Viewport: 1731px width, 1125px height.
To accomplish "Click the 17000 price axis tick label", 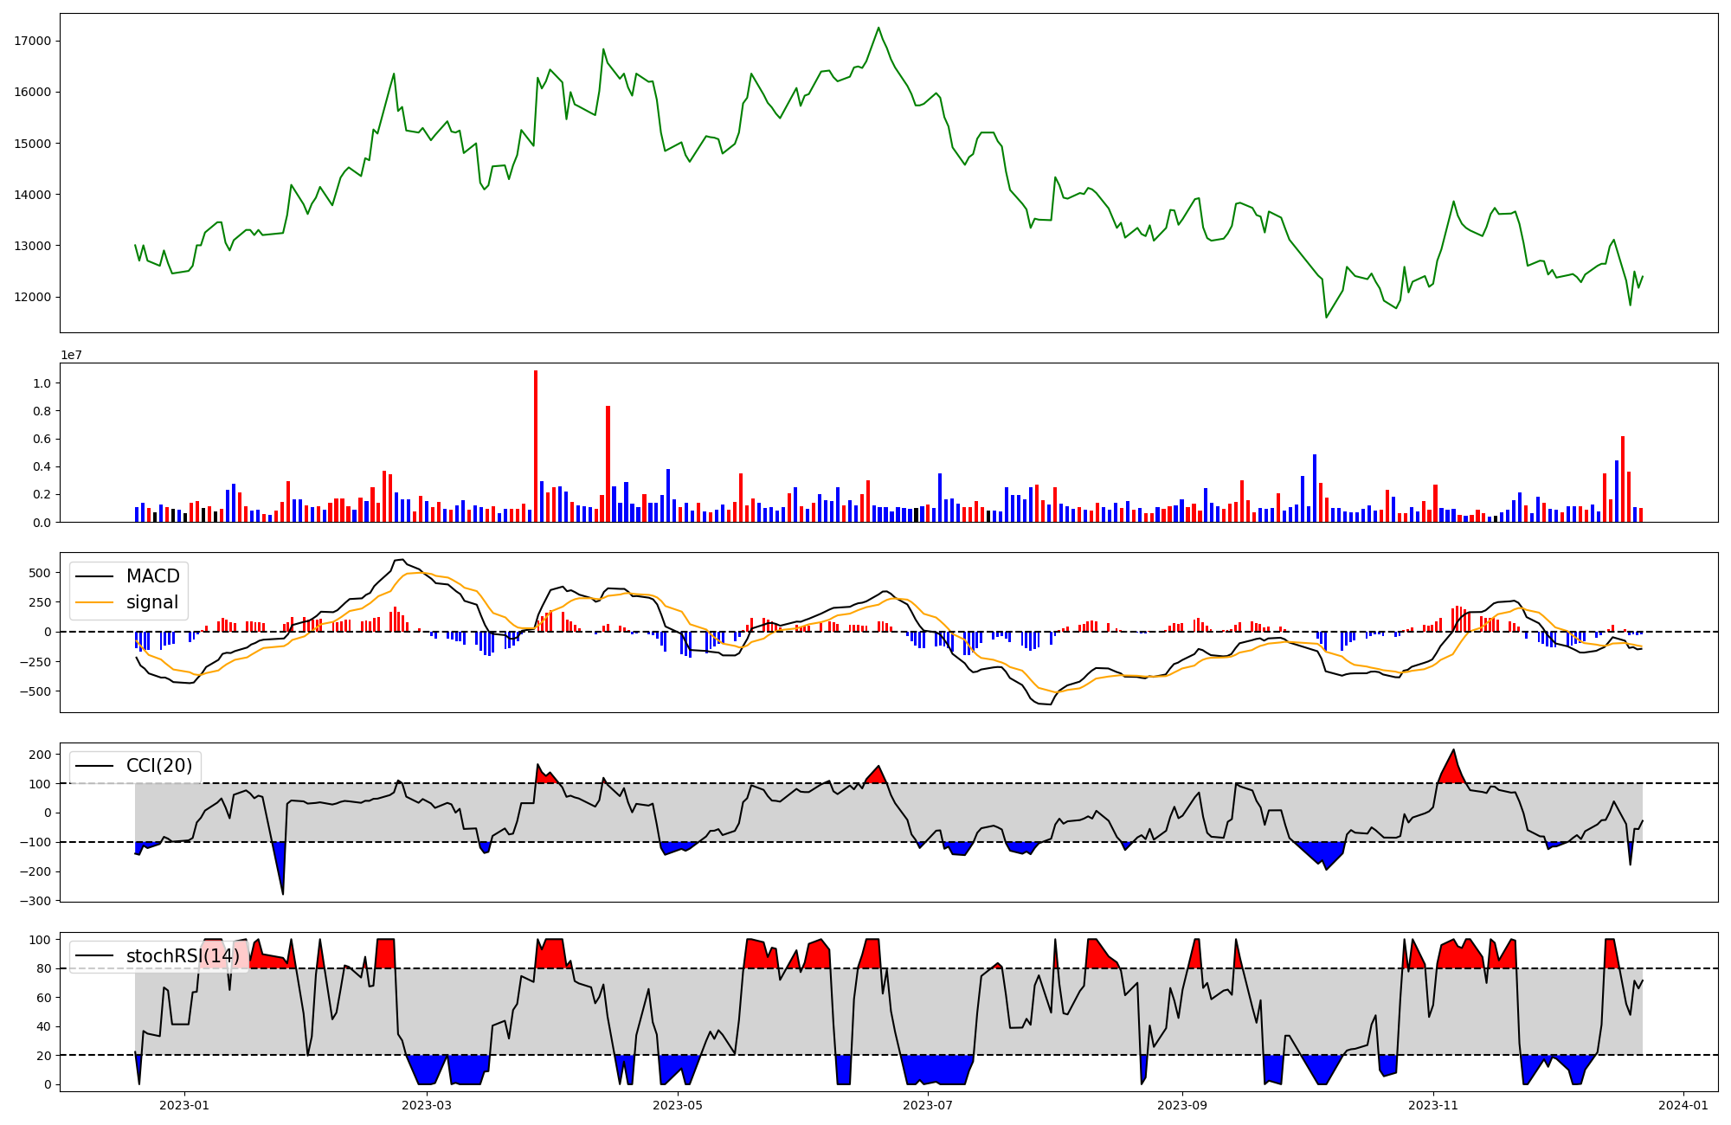I will coord(33,41).
